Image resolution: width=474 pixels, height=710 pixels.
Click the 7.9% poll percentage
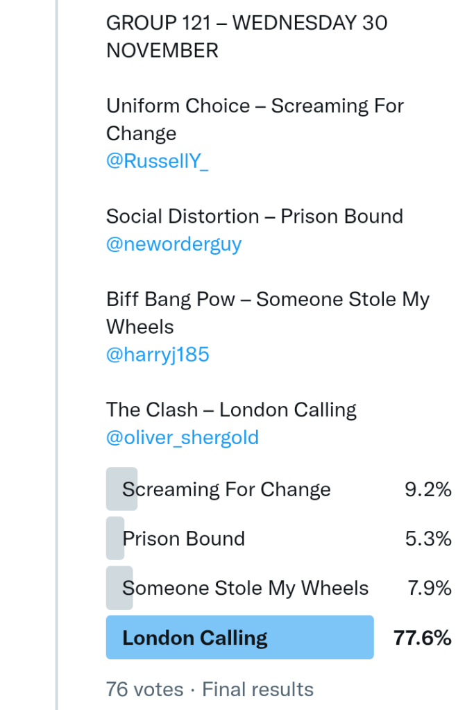tap(428, 589)
